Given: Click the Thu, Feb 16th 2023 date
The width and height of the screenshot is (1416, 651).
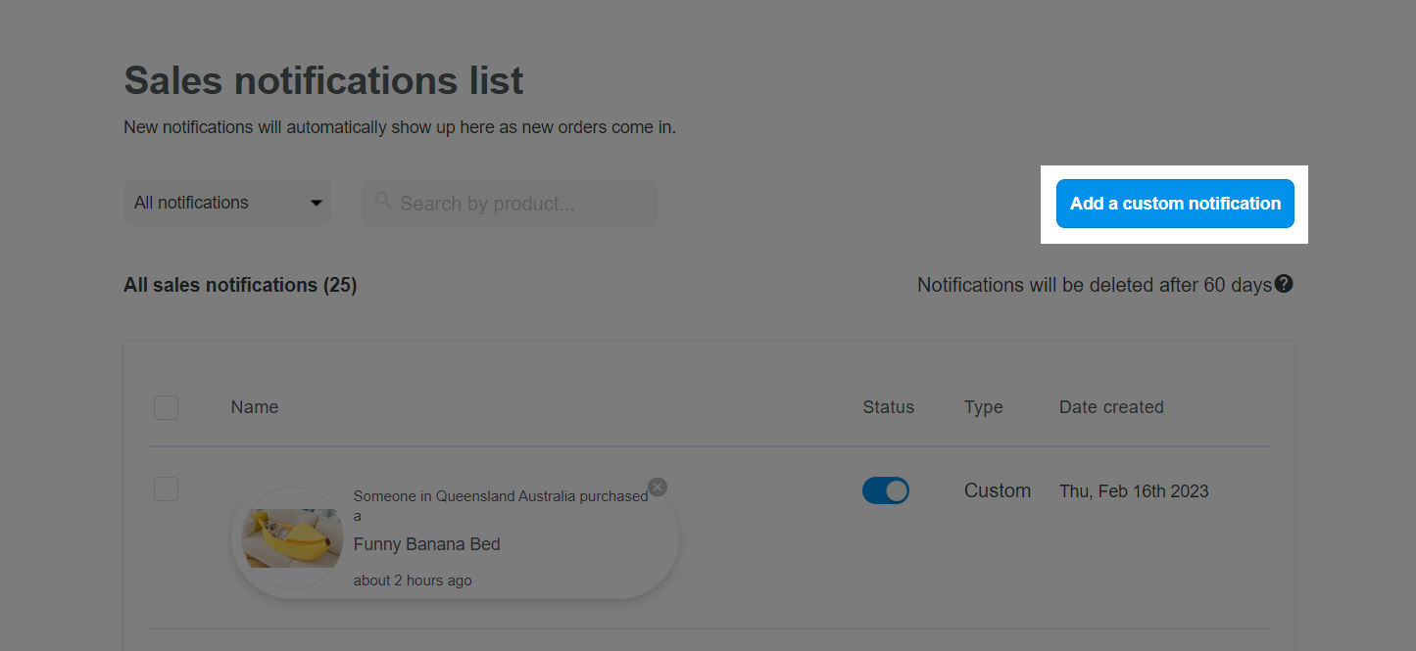Looking at the screenshot, I should 1134,491.
